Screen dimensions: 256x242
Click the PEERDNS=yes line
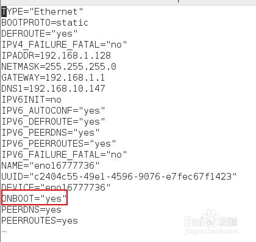(31, 210)
